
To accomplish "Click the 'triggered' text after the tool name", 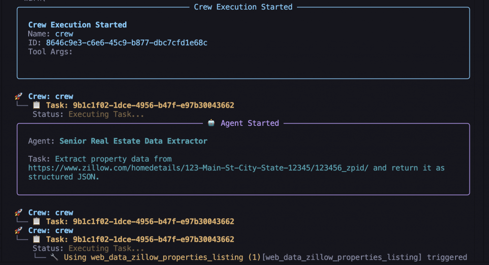I will coord(447,257).
